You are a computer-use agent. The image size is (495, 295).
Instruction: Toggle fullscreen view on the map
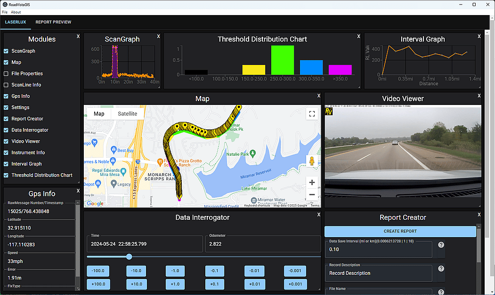[311, 114]
